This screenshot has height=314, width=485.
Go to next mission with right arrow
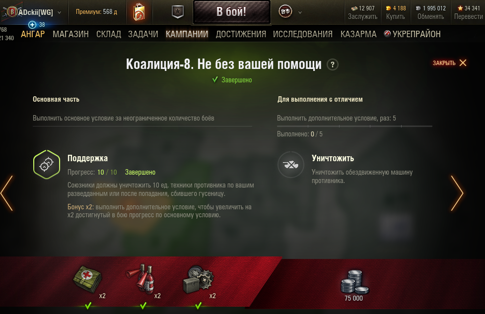(x=457, y=193)
